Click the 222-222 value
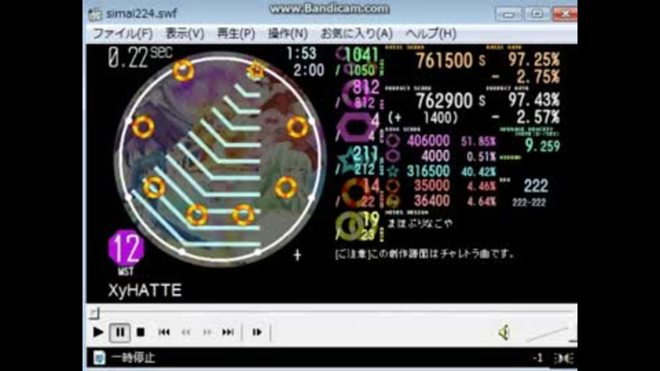Image resolution: width=660 pixels, height=371 pixels. (x=529, y=203)
